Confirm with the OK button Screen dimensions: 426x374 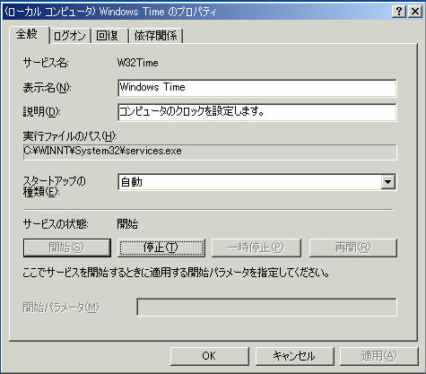pyautogui.click(x=210, y=356)
